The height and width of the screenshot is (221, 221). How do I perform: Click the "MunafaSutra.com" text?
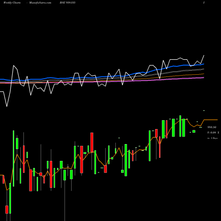(x=40, y=3)
